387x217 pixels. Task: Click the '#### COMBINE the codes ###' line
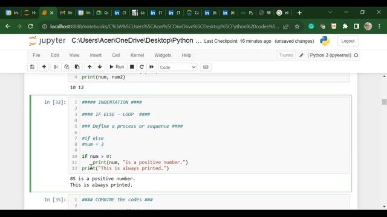(117, 200)
